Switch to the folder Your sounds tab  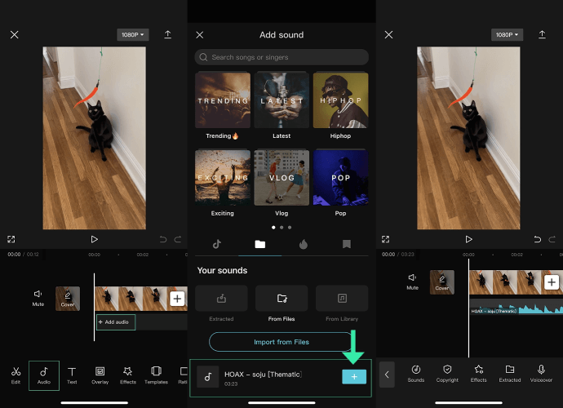pos(260,244)
